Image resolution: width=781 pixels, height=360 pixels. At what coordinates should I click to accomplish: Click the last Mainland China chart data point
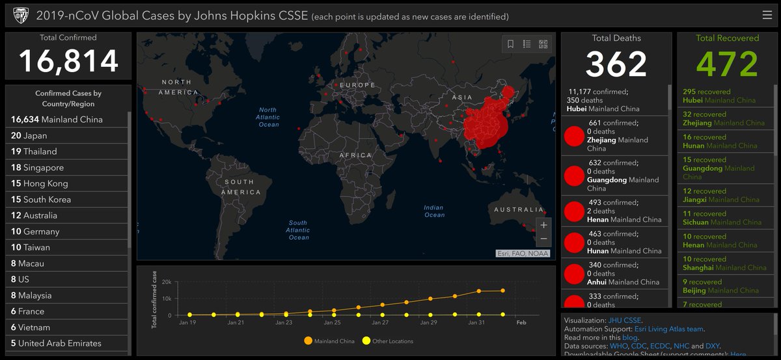click(502, 290)
